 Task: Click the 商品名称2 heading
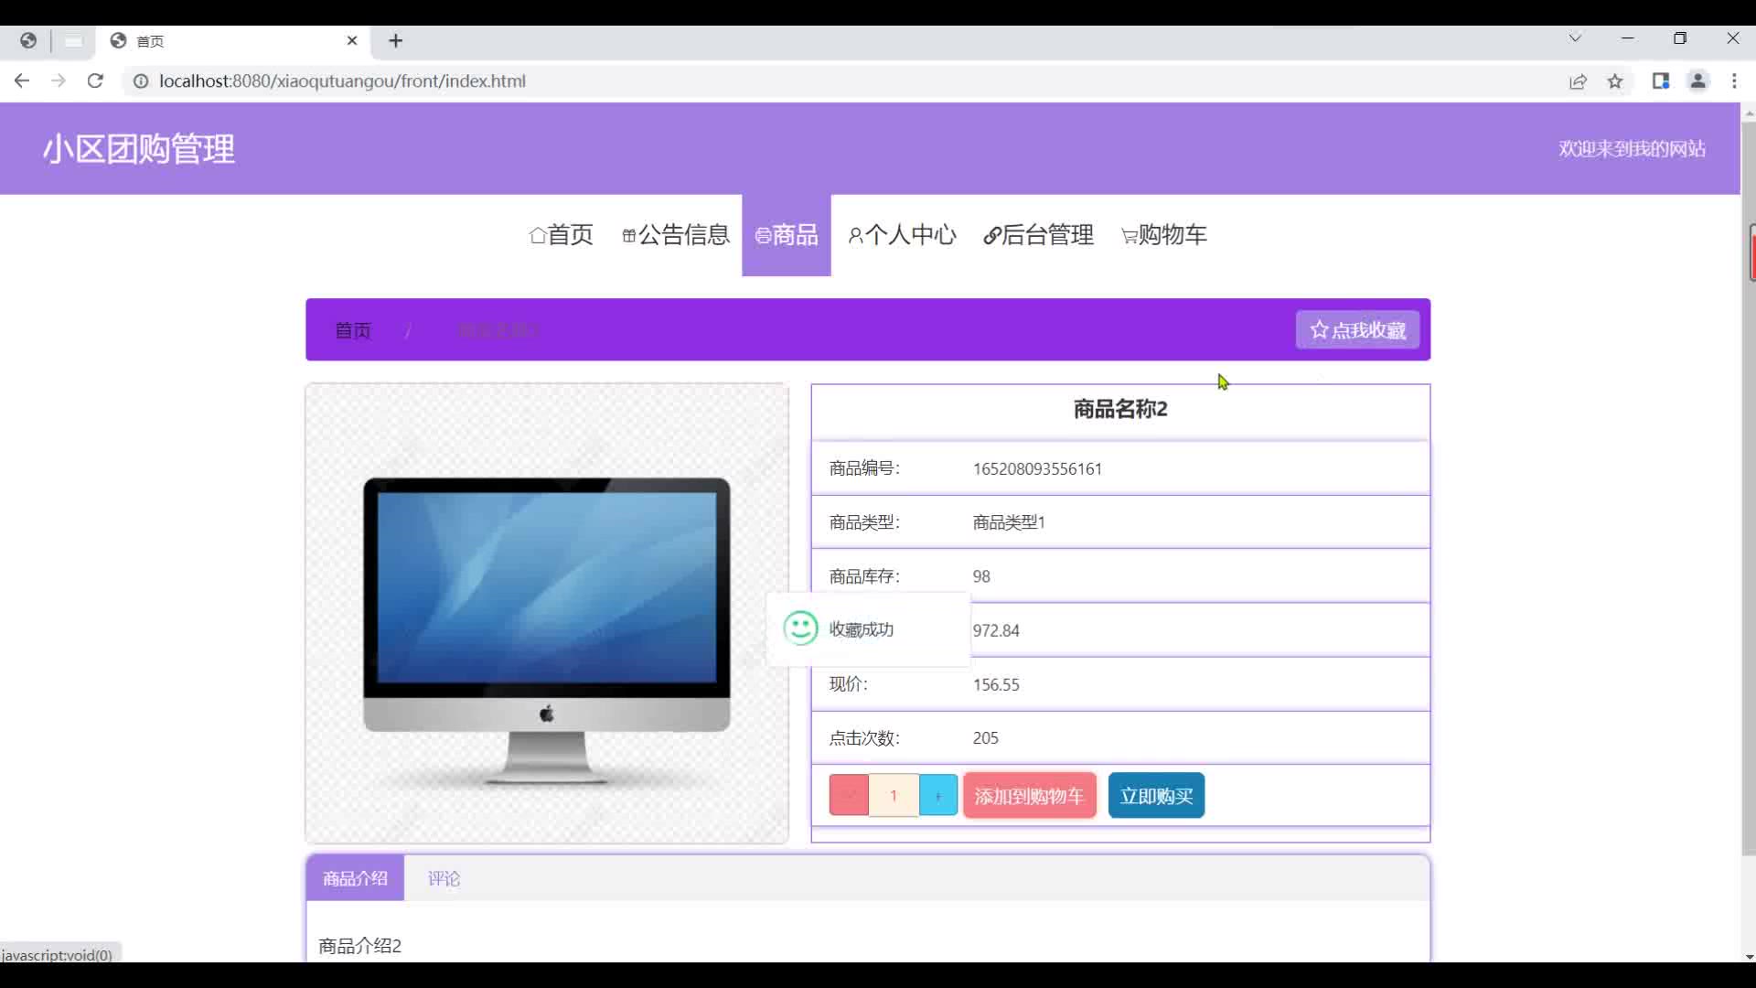[x=1120, y=409]
